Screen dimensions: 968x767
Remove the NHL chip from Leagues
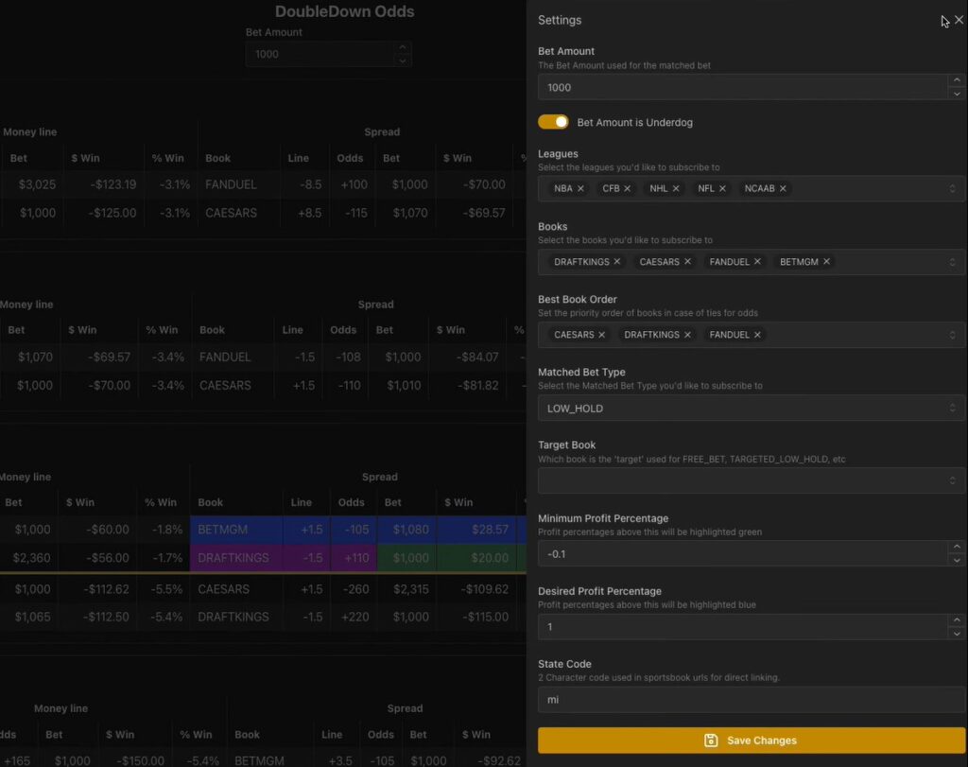tap(678, 188)
